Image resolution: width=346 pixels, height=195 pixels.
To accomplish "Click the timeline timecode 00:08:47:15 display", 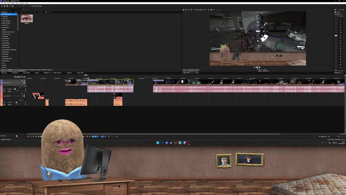I will [x=20, y=77].
